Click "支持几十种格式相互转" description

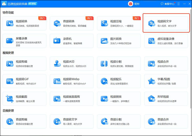(x=121, y=43)
